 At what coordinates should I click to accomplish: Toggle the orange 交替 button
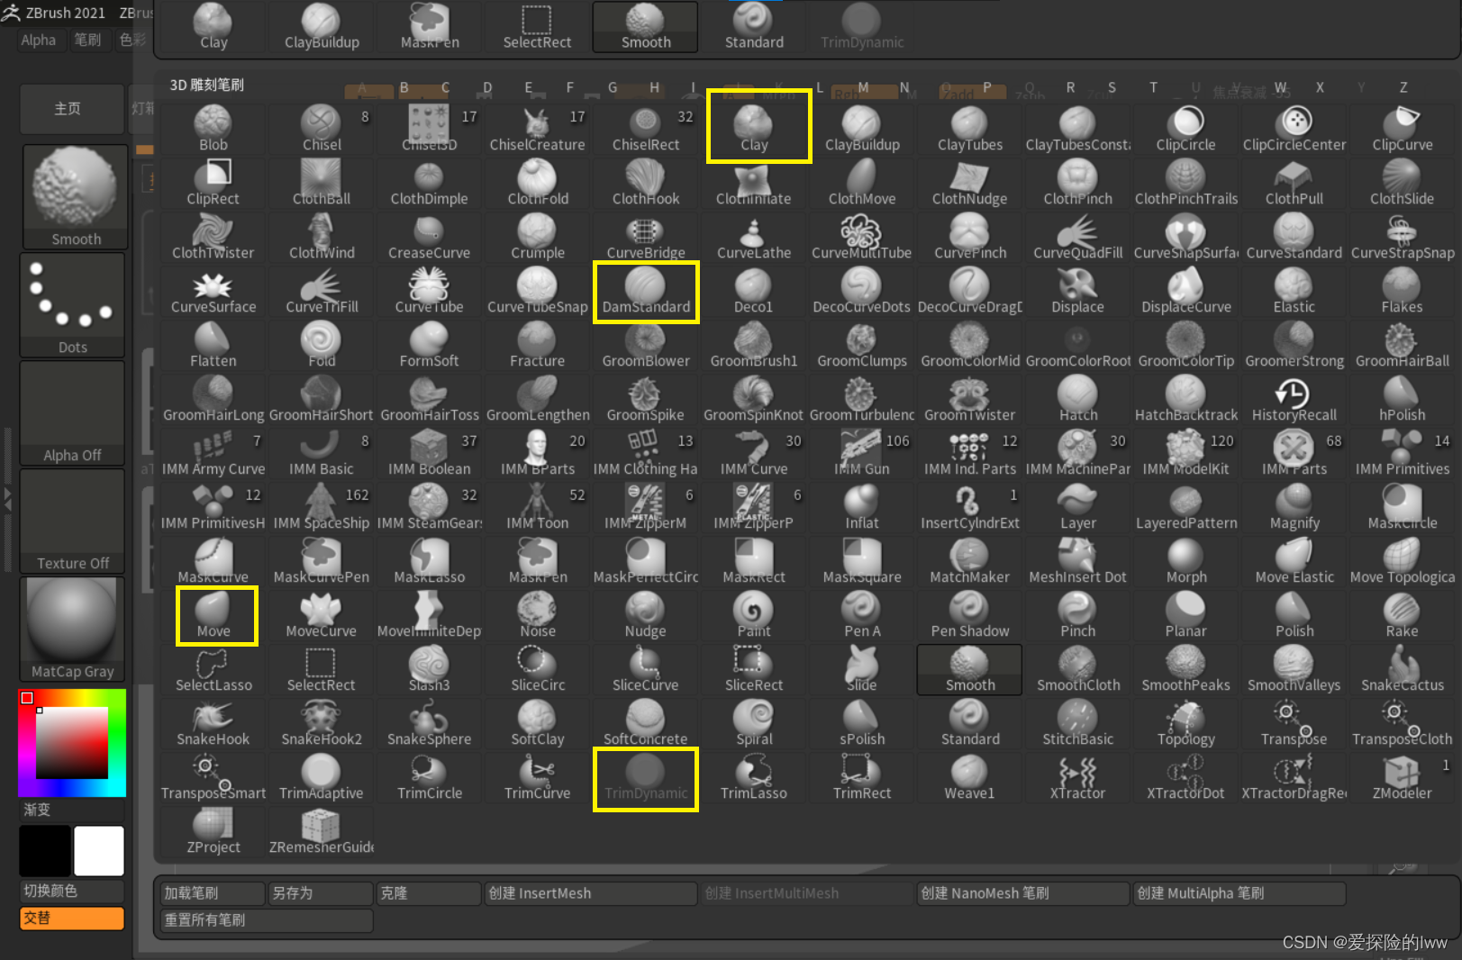[72, 918]
